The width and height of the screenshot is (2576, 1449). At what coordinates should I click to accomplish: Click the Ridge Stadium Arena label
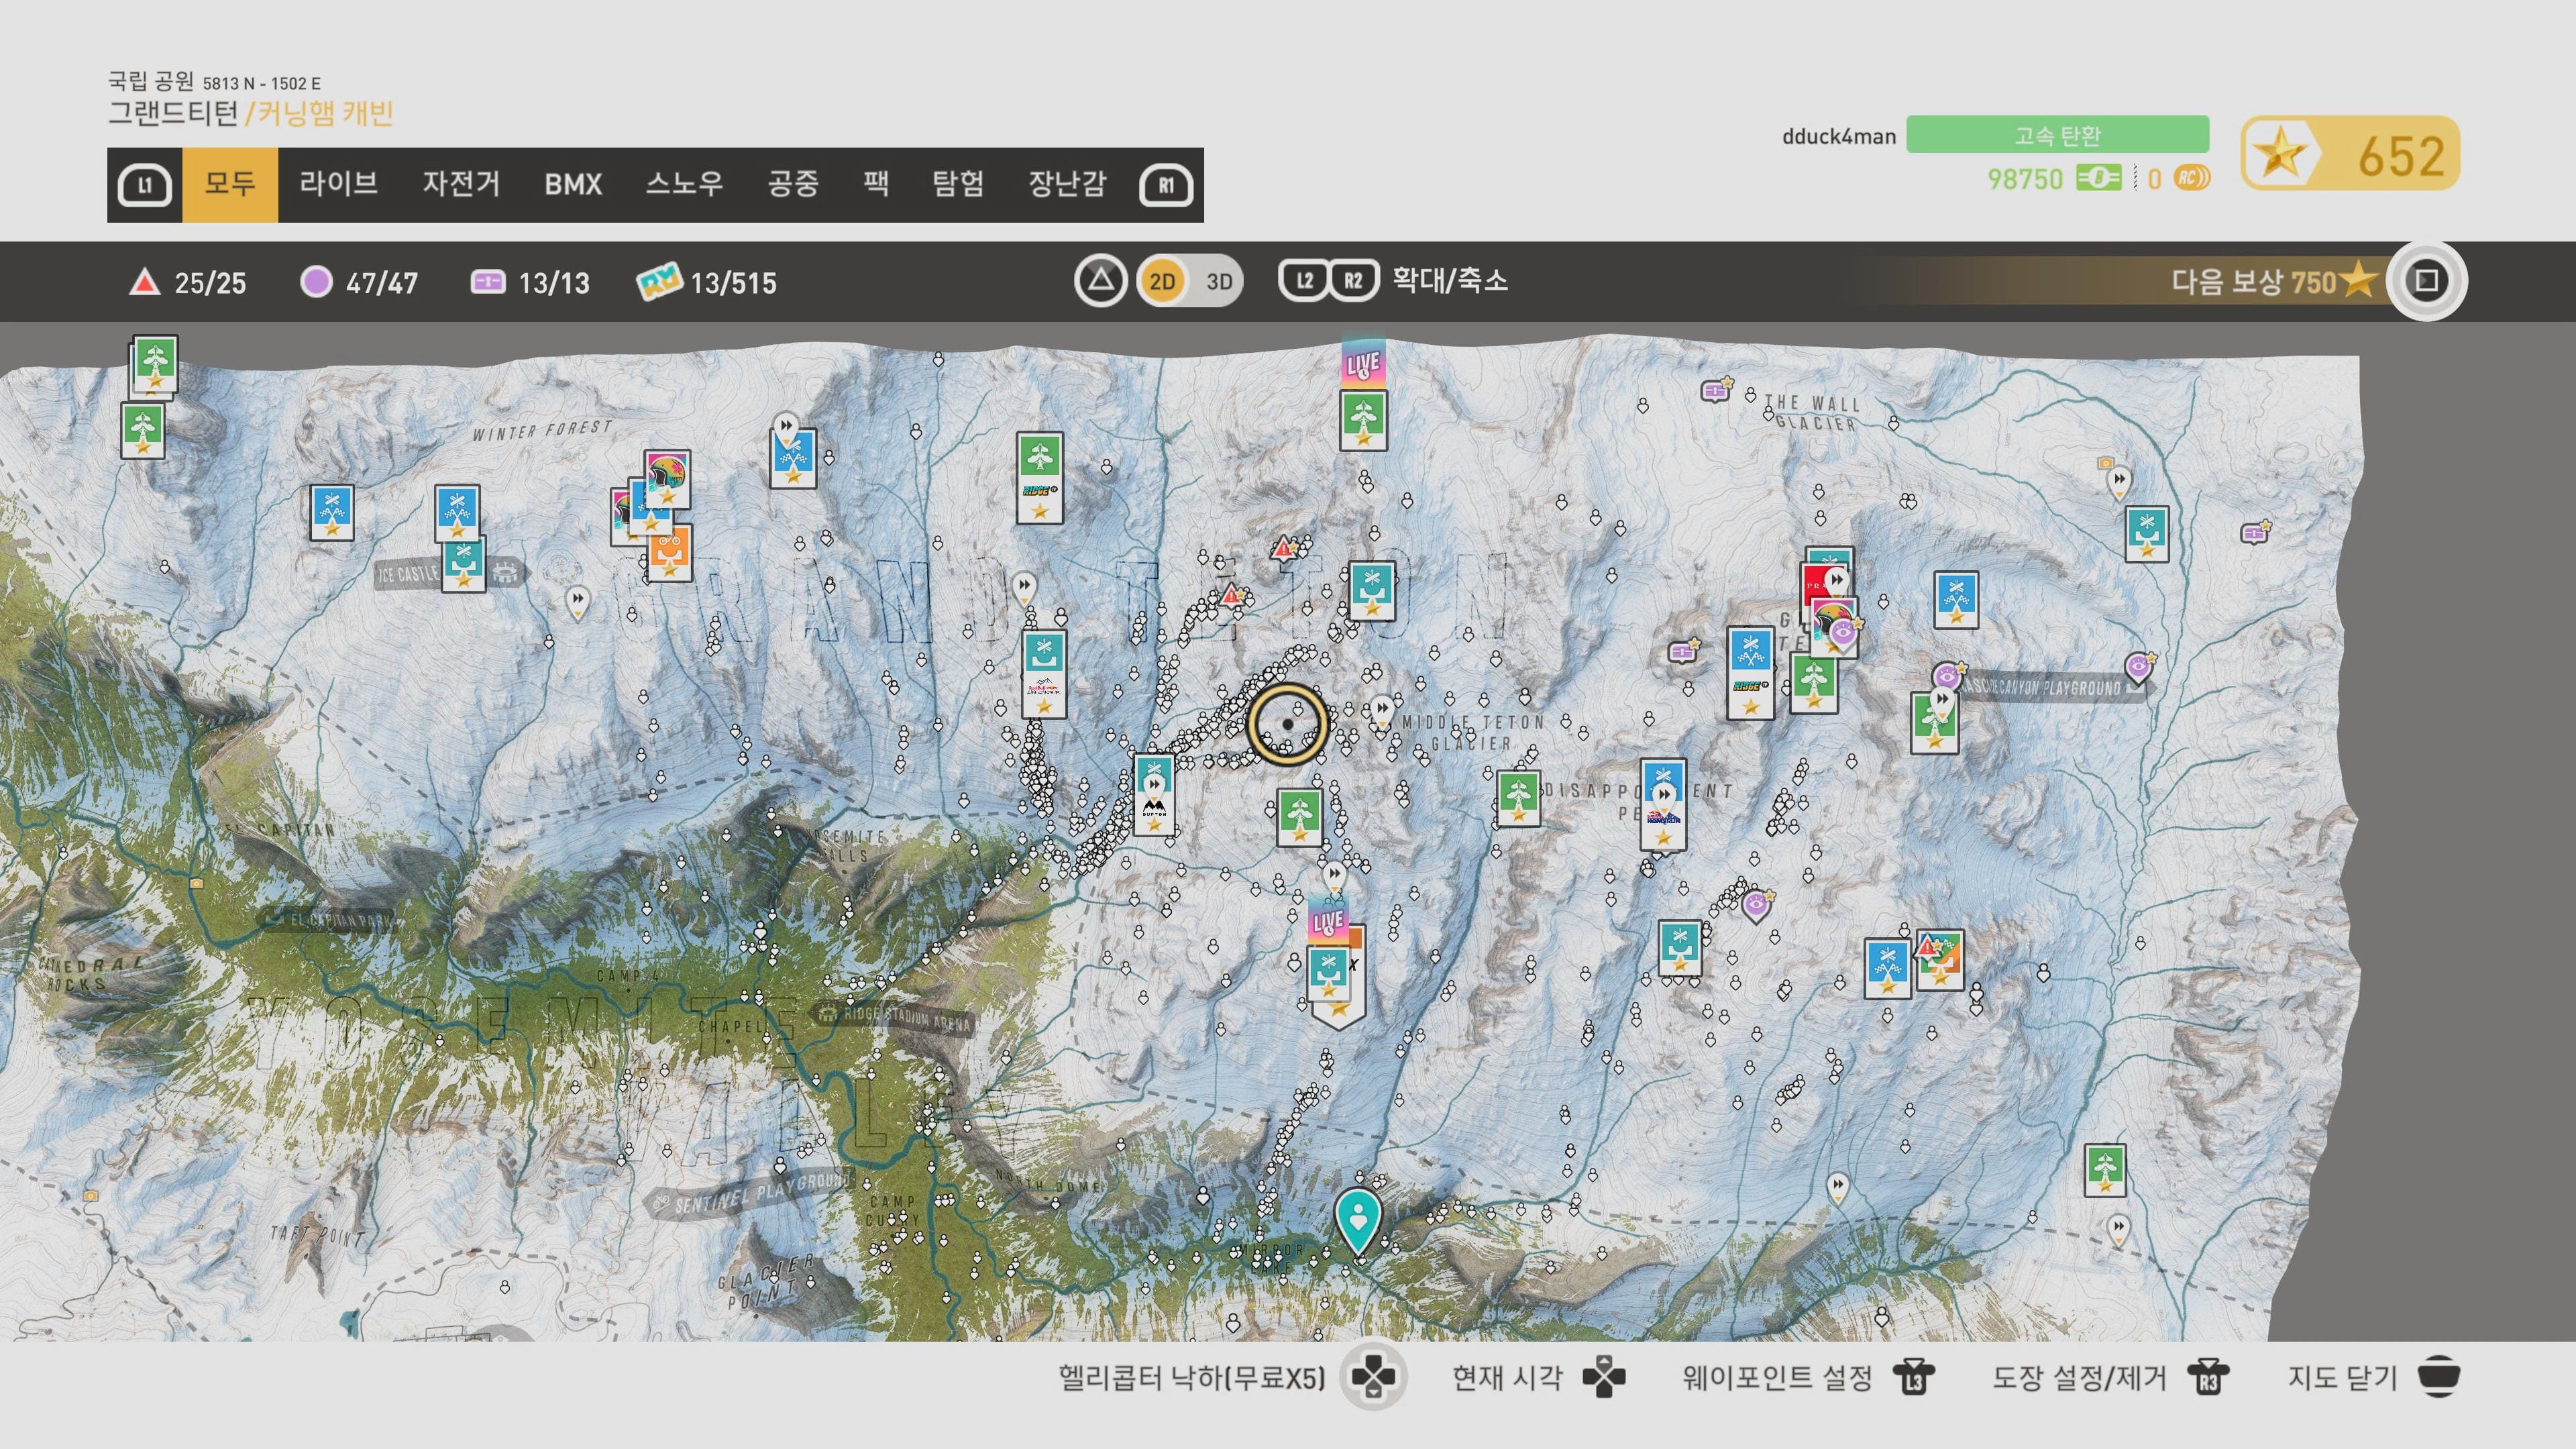coord(893,1017)
